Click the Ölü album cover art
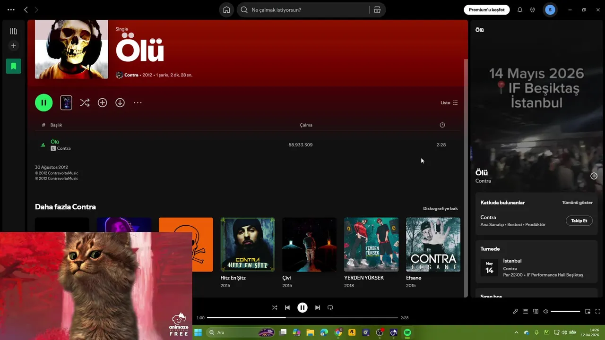This screenshot has width=605, height=340. point(71,49)
